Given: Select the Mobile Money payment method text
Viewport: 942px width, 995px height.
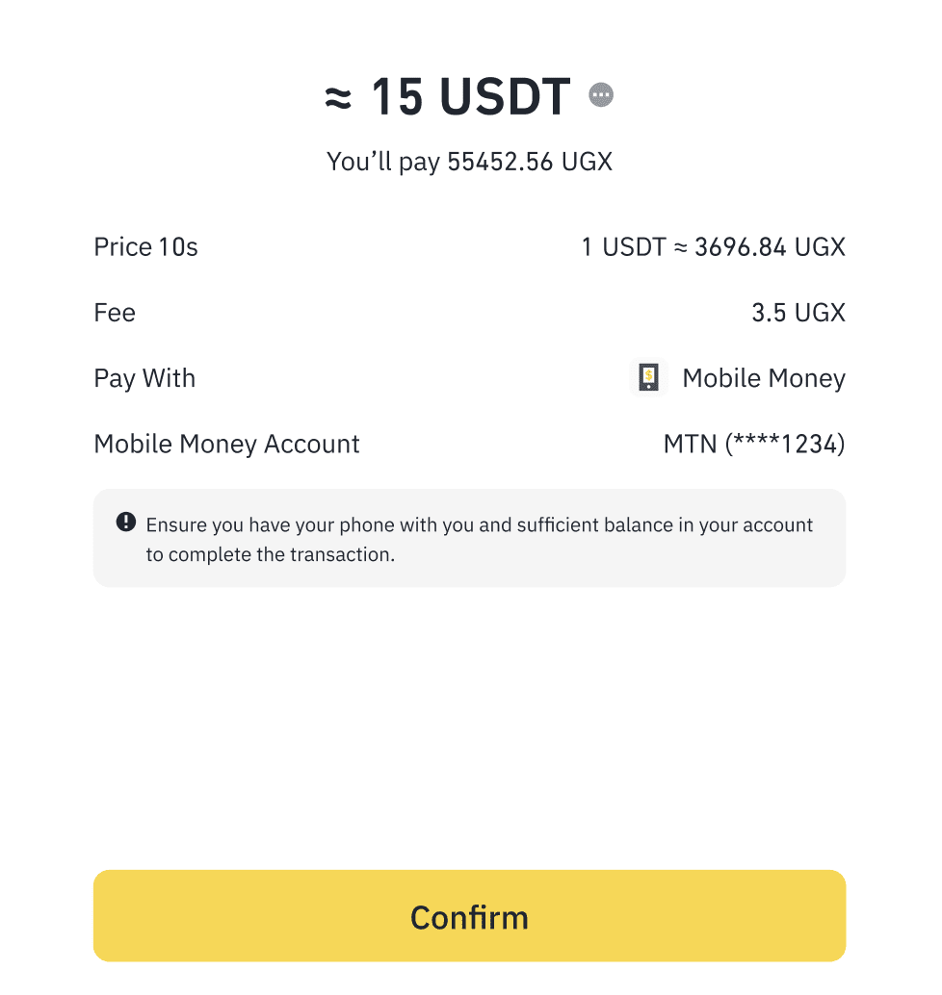Looking at the screenshot, I should point(764,378).
